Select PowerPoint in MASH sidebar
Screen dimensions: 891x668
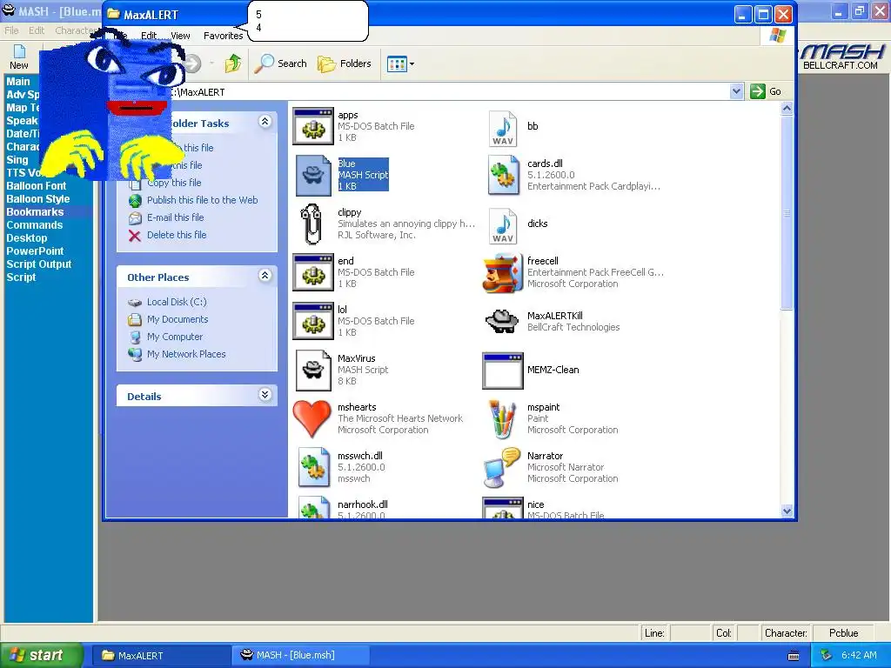click(x=35, y=251)
